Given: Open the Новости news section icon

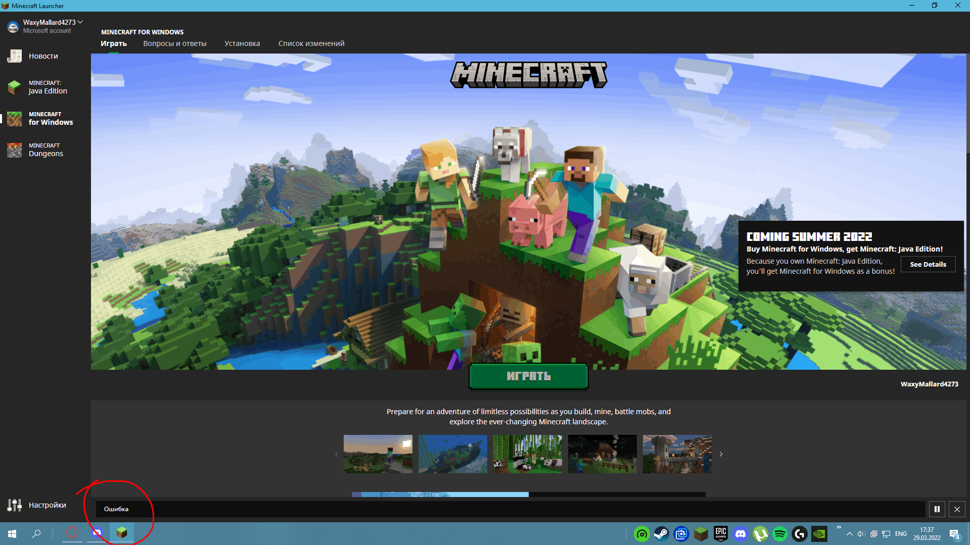Looking at the screenshot, I should [x=14, y=56].
